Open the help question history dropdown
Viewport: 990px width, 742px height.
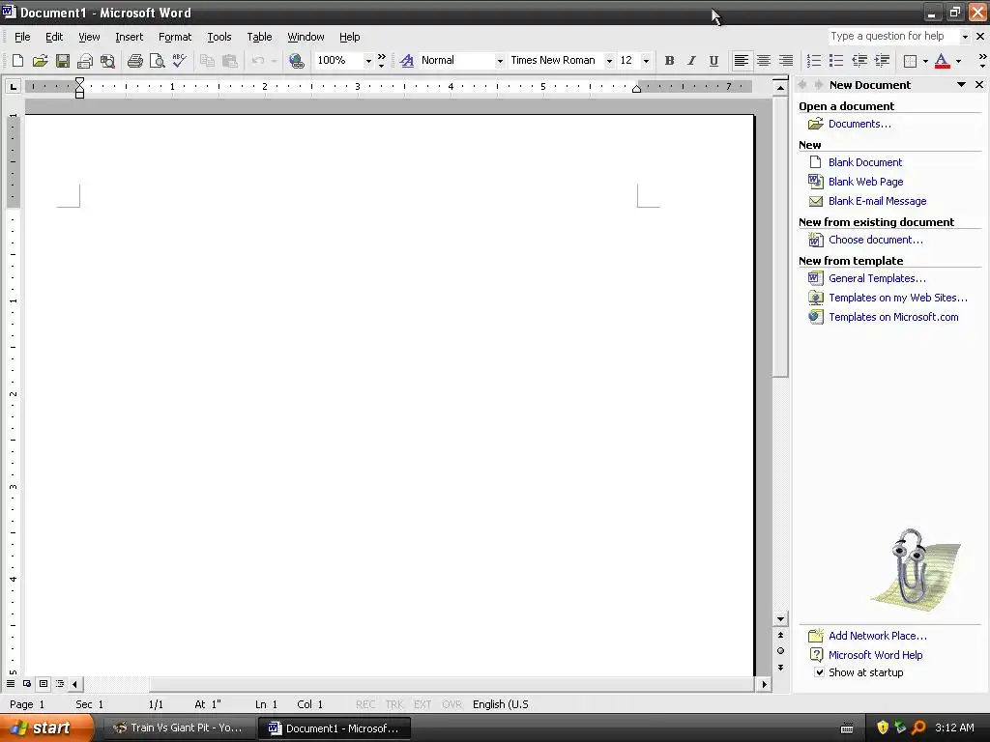pyautogui.click(x=965, y=37)
